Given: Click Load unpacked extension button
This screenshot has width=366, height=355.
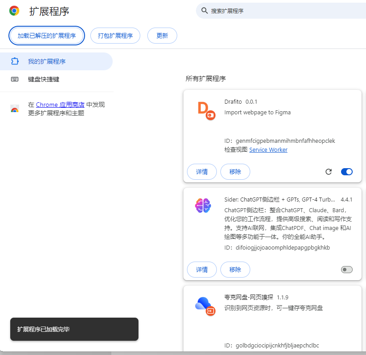Looking at the screenshot, I should (x=47, y=36).
